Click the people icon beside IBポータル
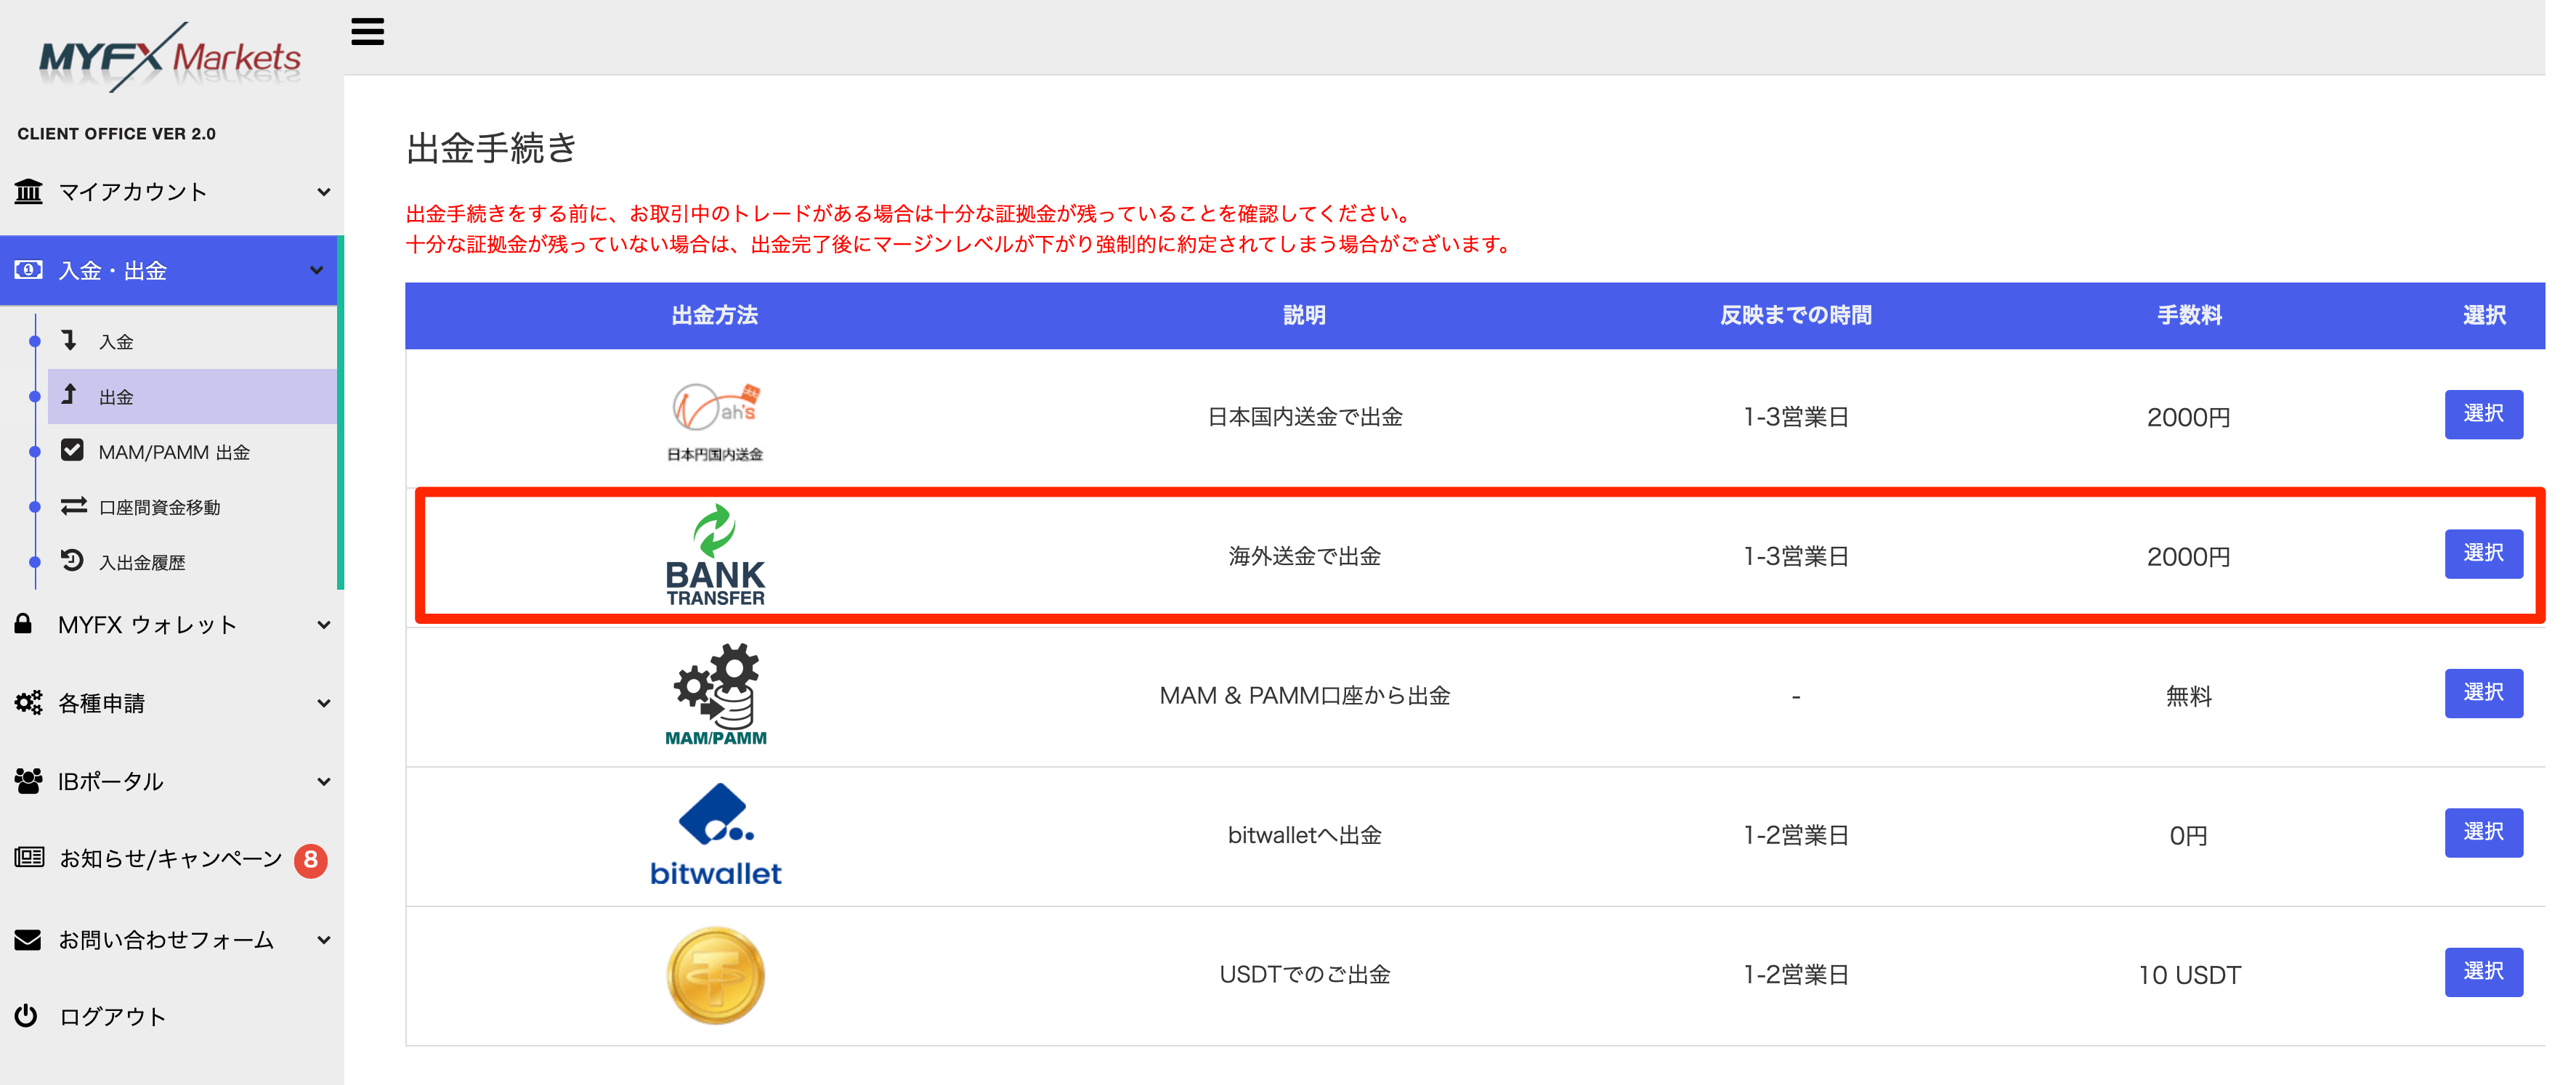Image resolution: width=2576 pixels, height=1085 pixels. (29, 780)
